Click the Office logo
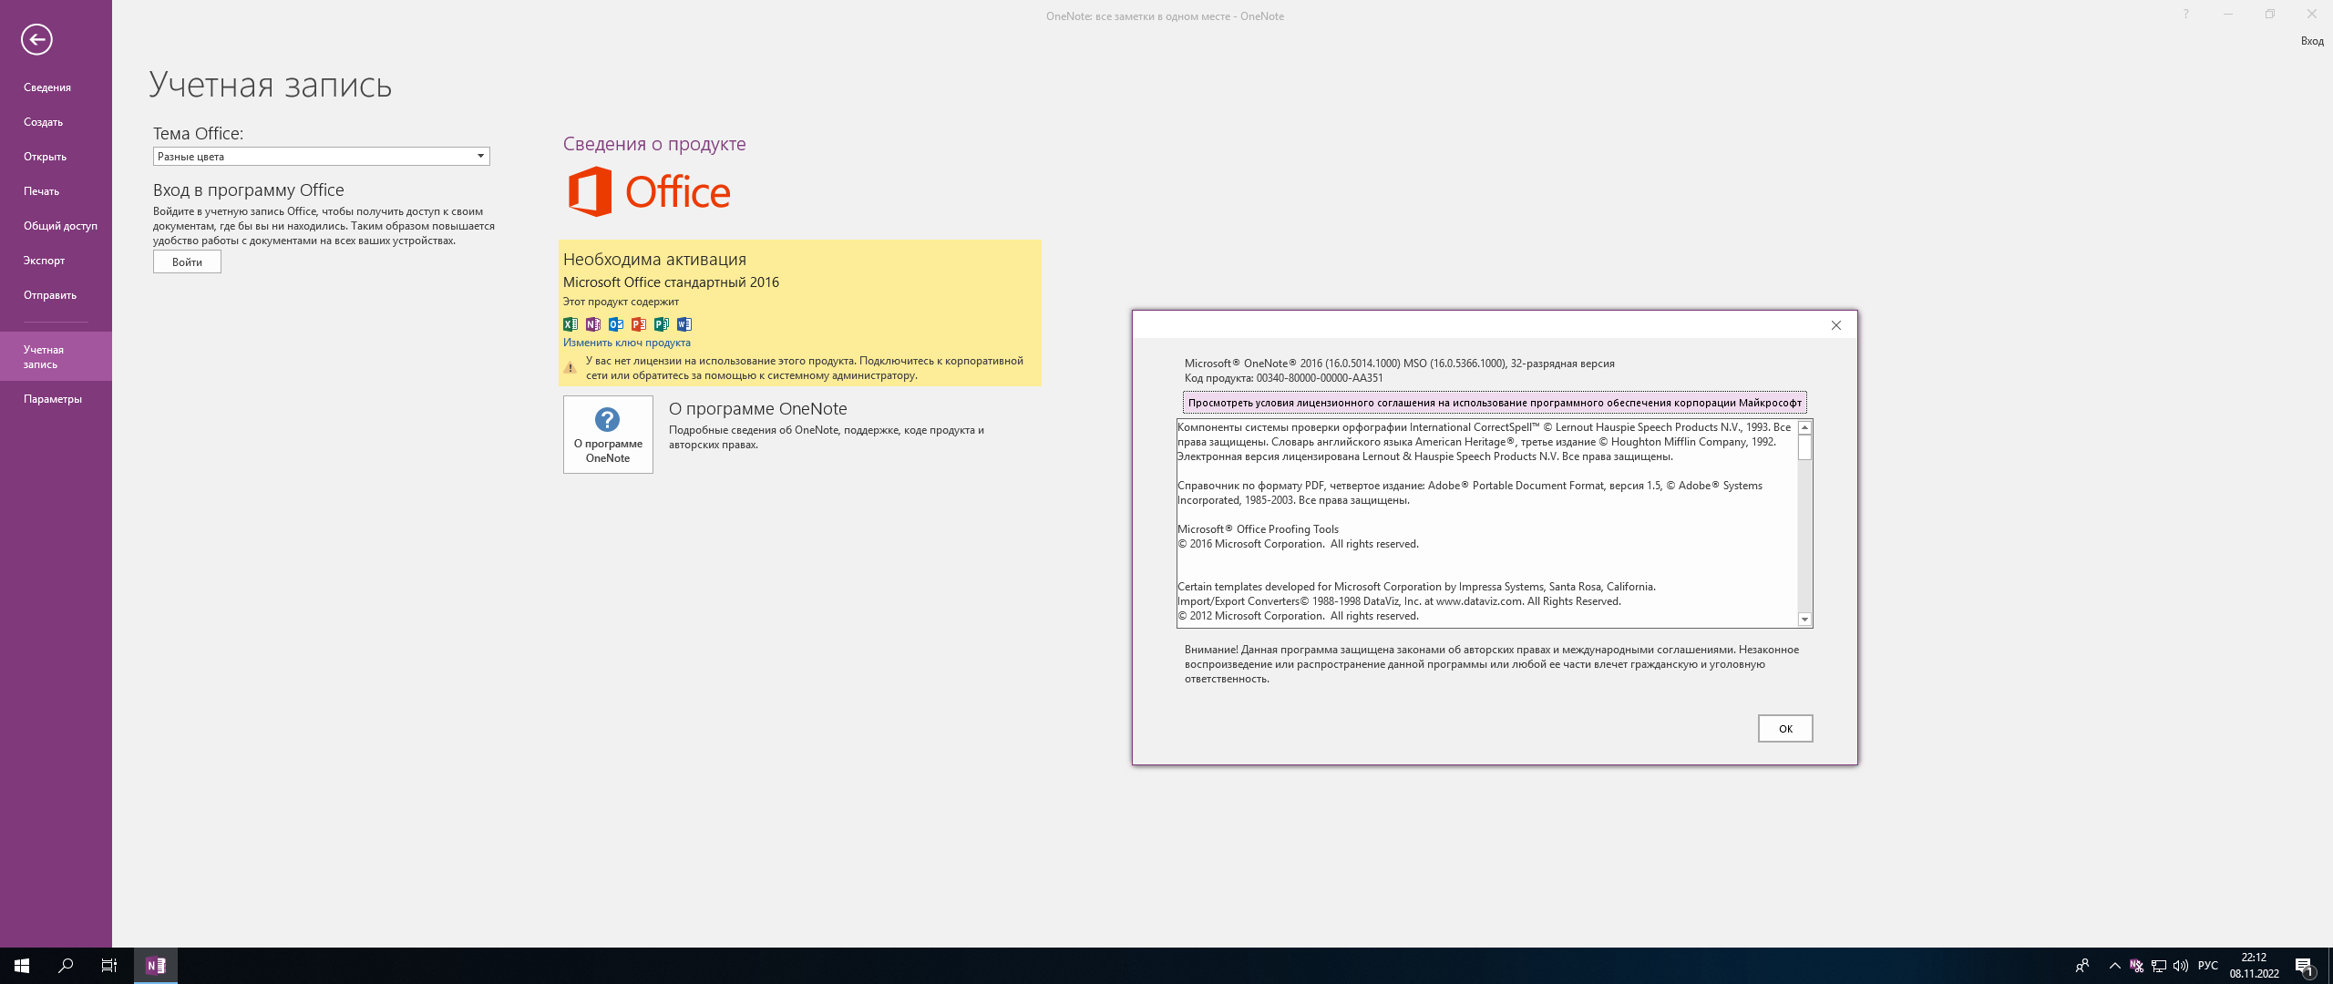The image size is (2333, 984). tap(649, 191)
